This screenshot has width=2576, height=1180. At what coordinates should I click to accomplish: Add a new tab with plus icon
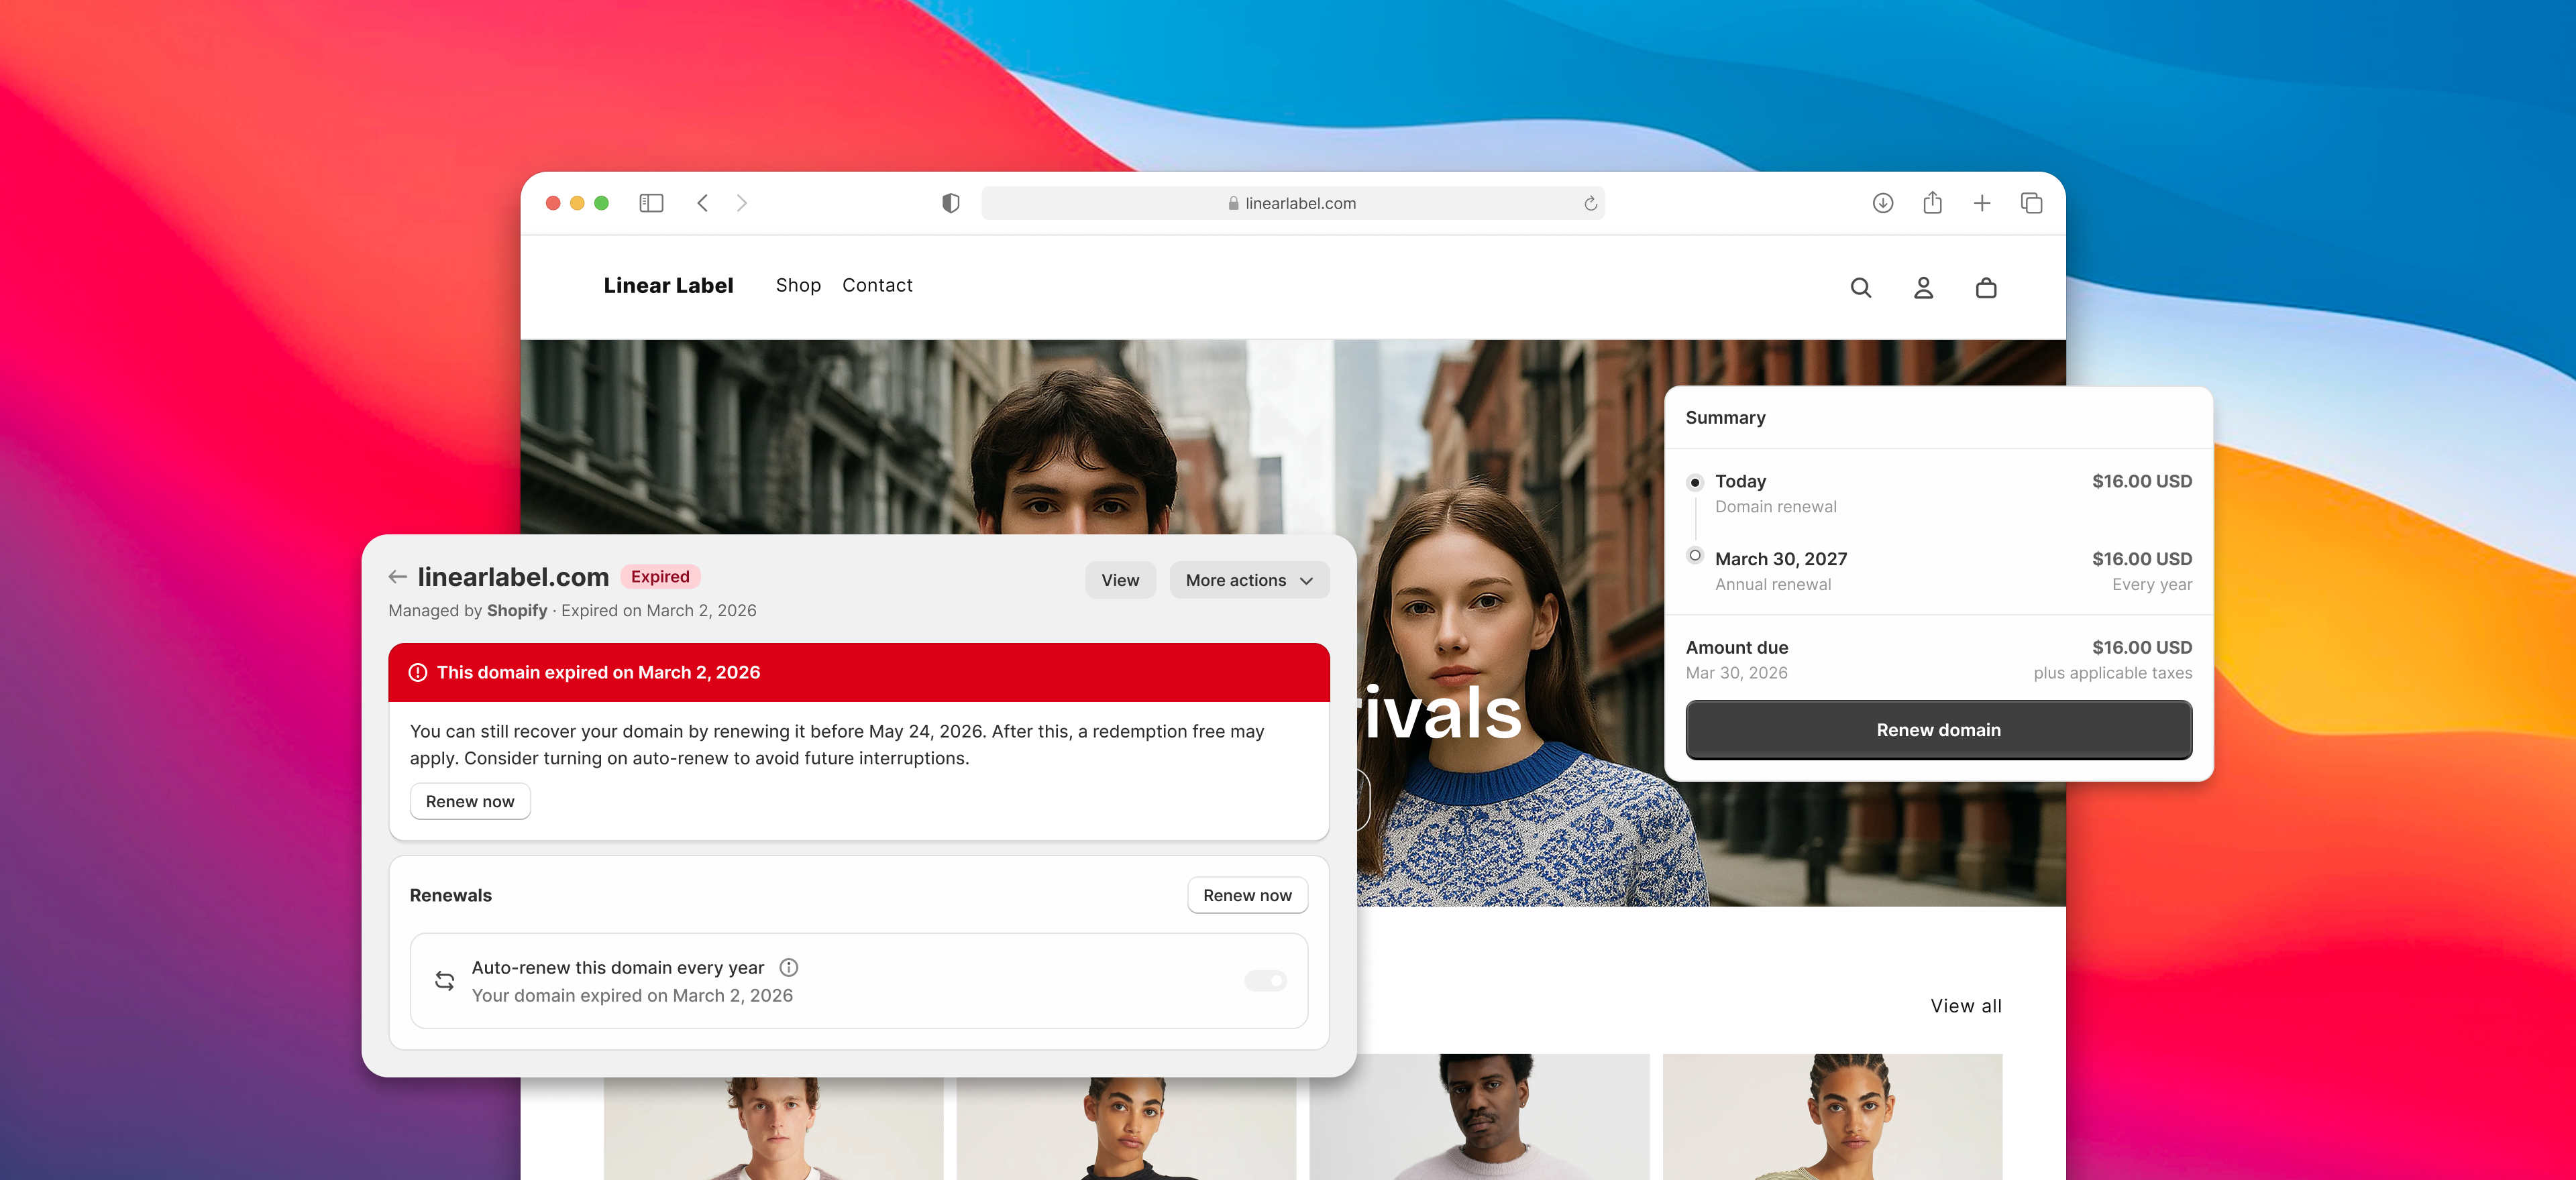(x=1982, y=203)
